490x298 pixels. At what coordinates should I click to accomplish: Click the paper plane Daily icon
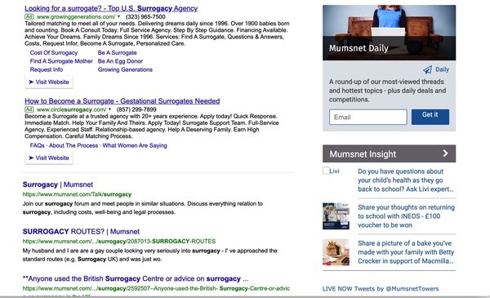(x=427, y=69)
